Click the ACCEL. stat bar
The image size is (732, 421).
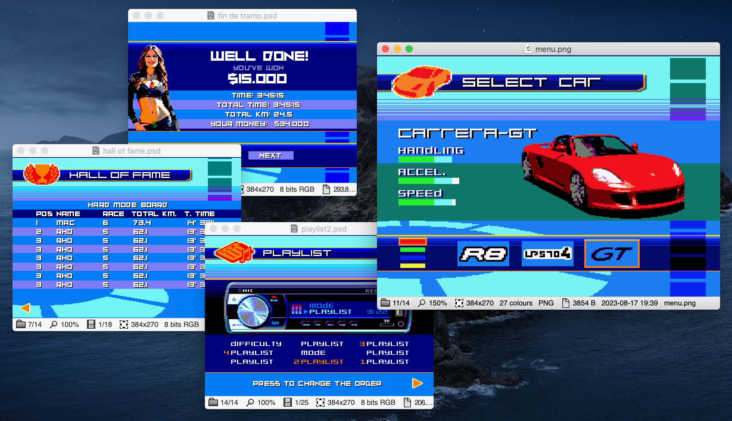(429, 181)
